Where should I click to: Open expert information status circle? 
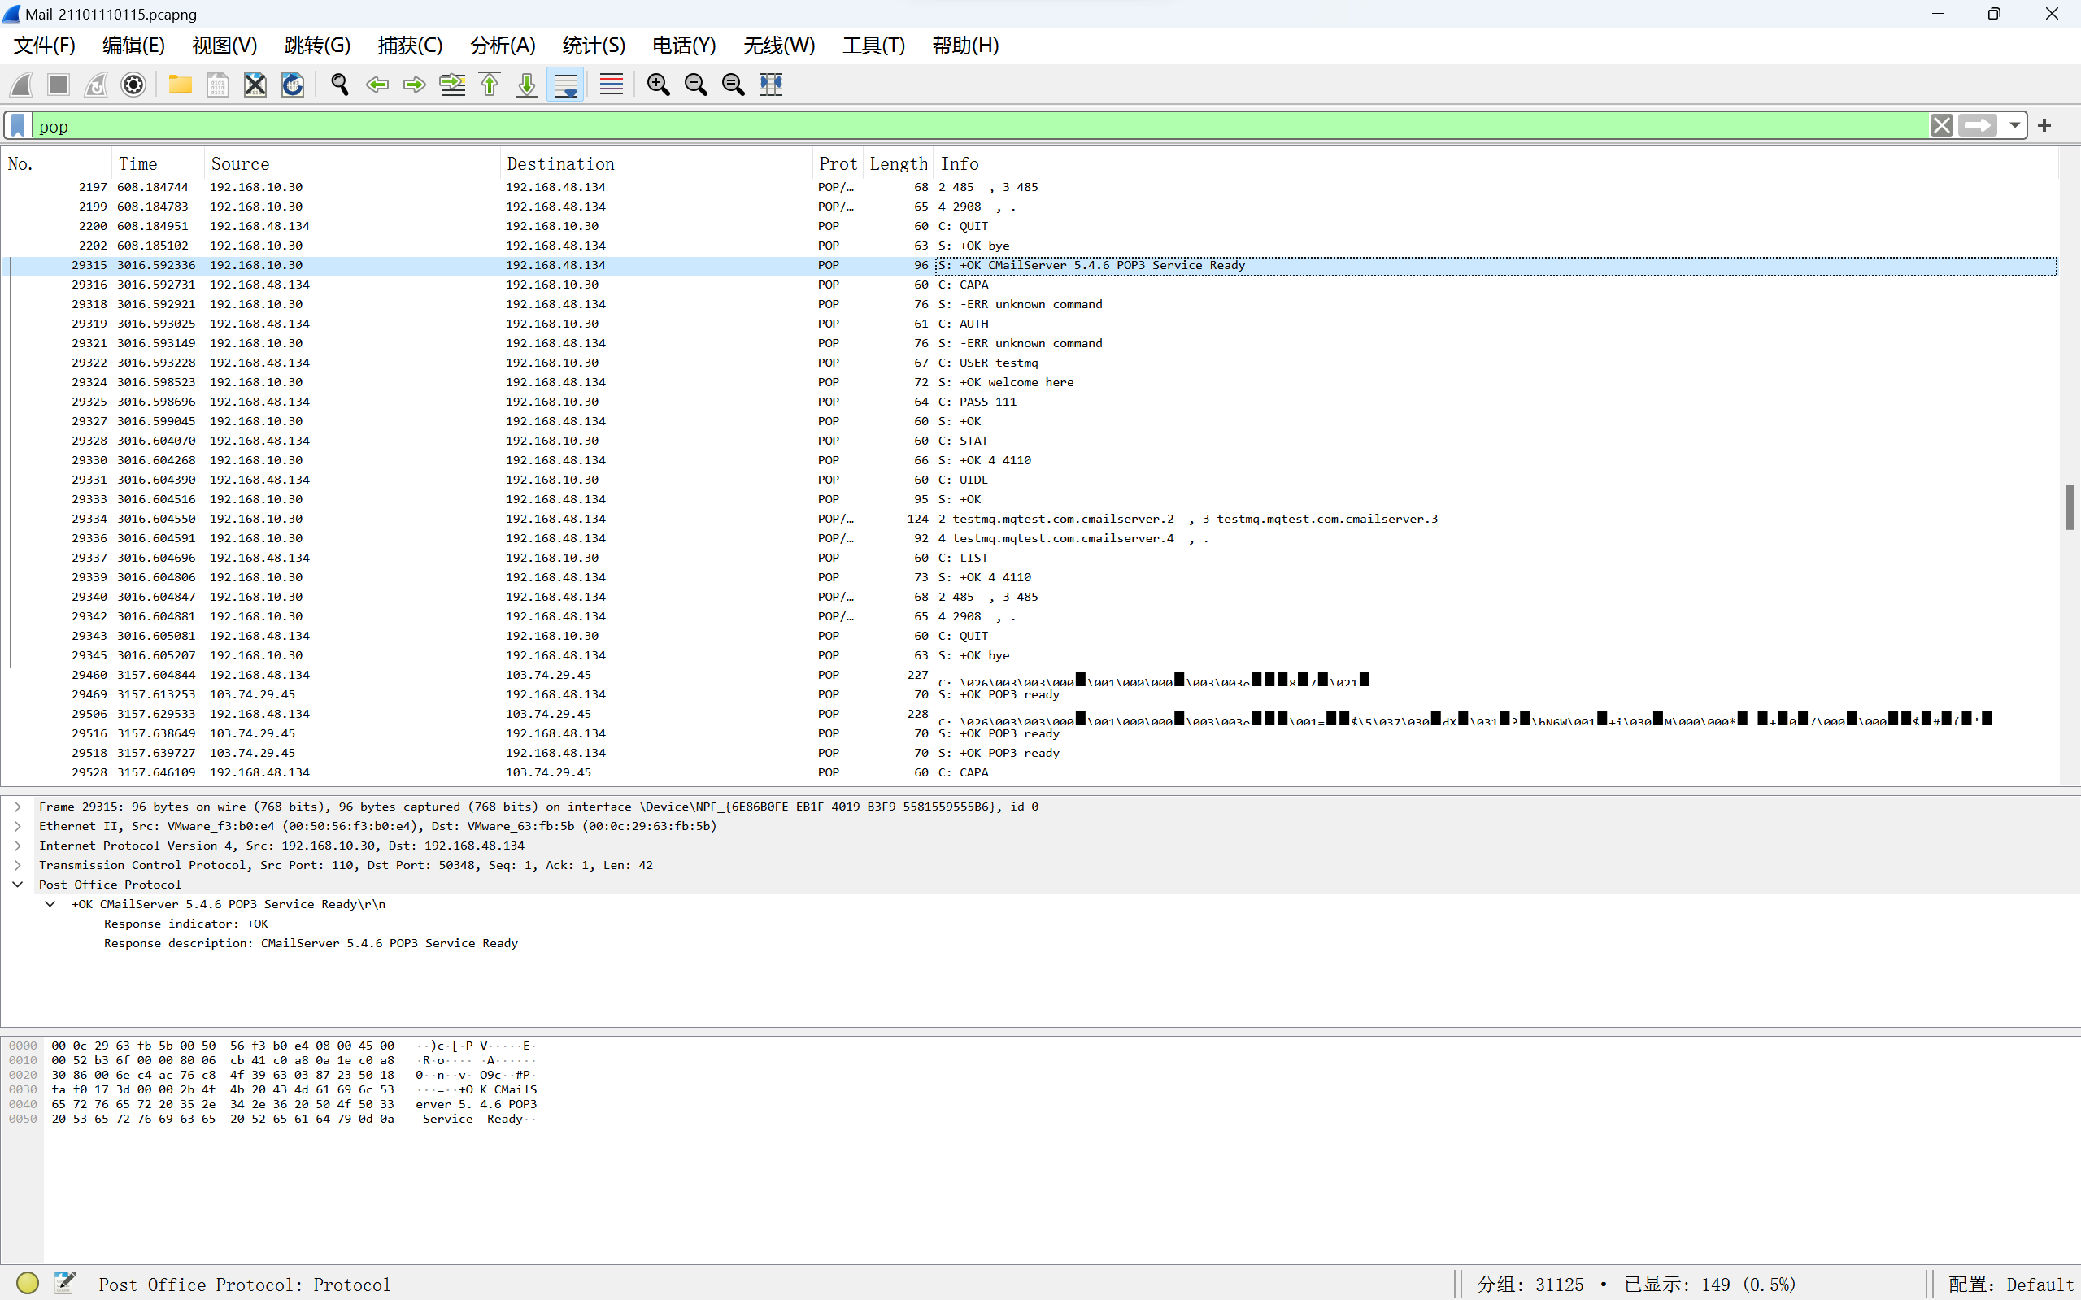point(28,1284)
